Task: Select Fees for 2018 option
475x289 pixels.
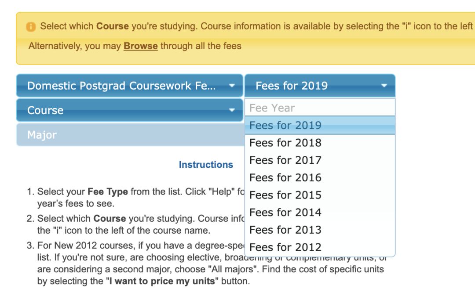Action: click(320, 143)
